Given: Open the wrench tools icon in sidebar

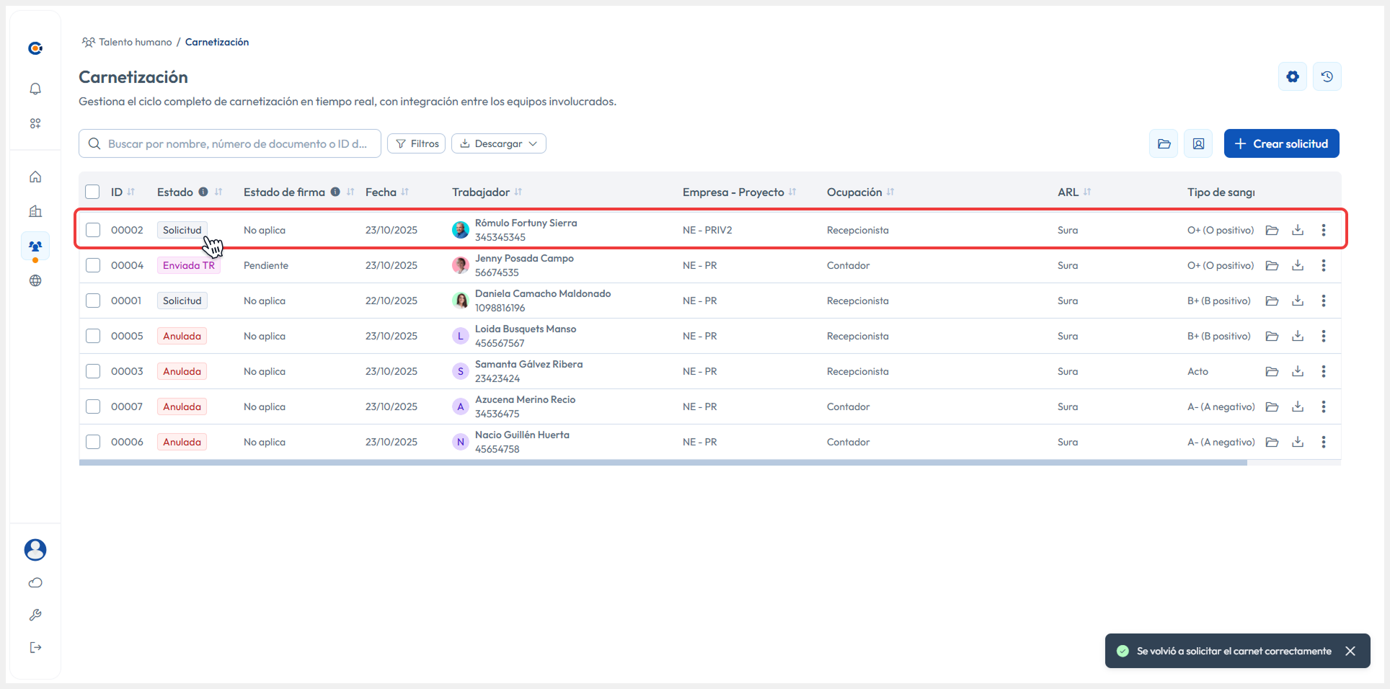Looking at the screenshot, I should click(x=35, y=615).
